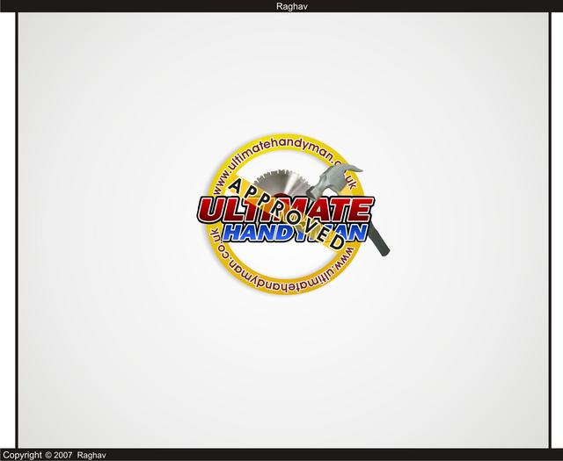This screenshot has width=563, height=461.
Task: Click the Ultimate Handyman logo image
Action: tap(293, 215)
